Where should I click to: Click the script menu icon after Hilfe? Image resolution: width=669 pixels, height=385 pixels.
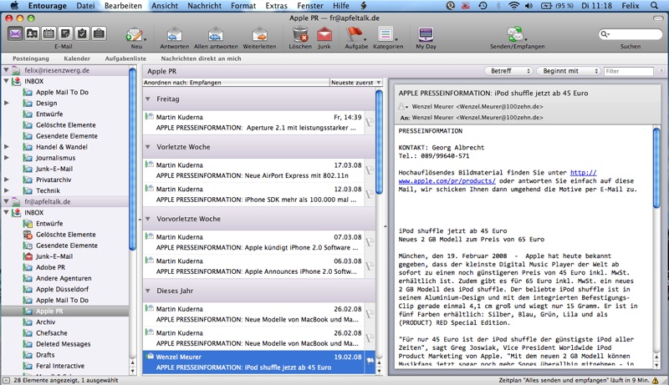click(364, 6)
